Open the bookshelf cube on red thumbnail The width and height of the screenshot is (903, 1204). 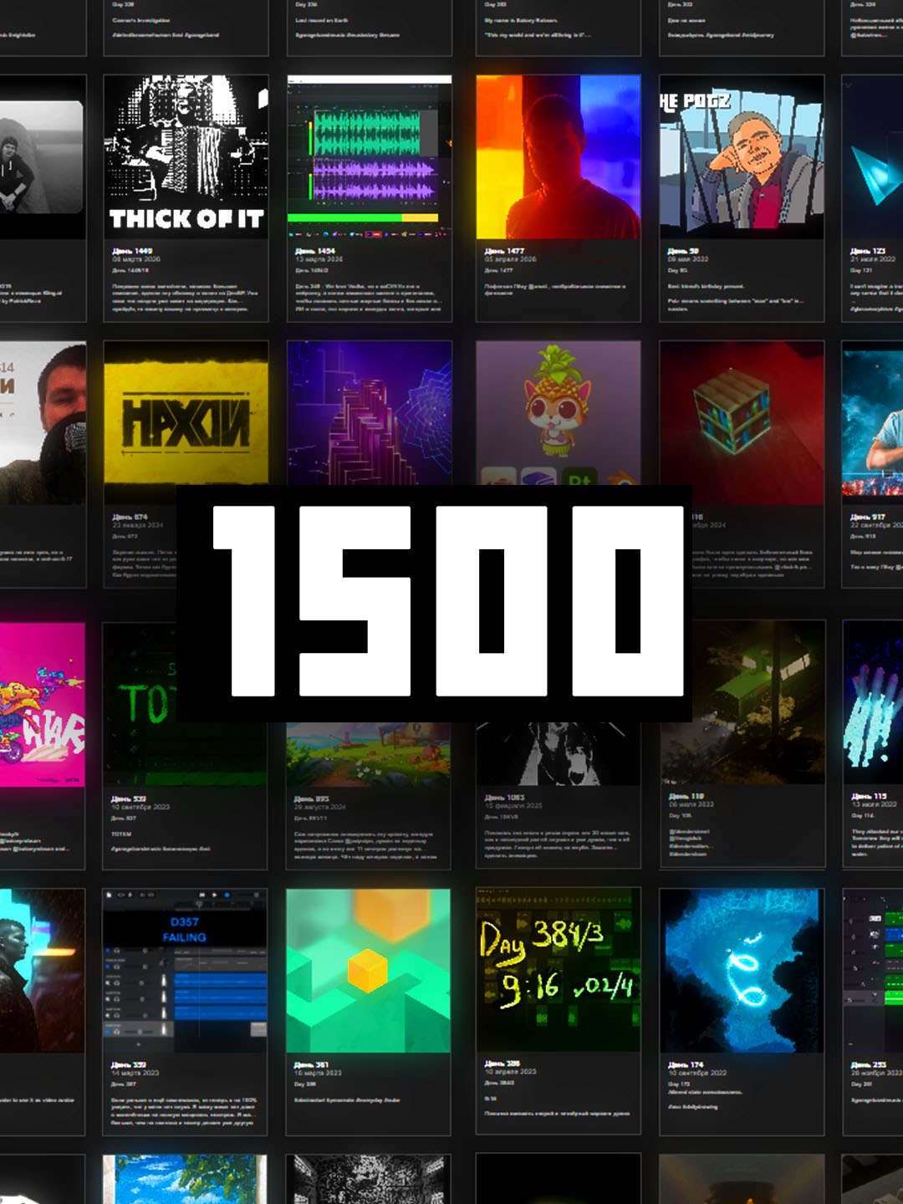pyautogui.click(x=742, y=422)
